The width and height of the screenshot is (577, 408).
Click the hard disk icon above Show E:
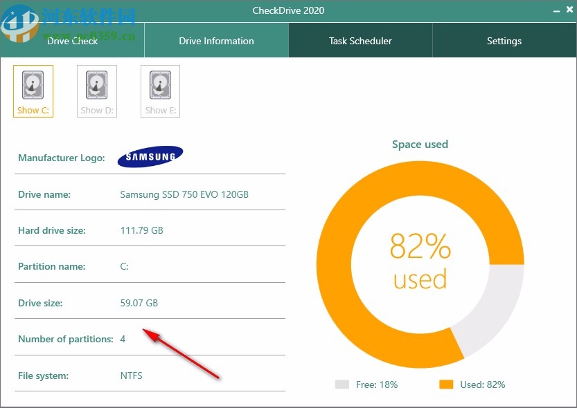click(160, 84)
